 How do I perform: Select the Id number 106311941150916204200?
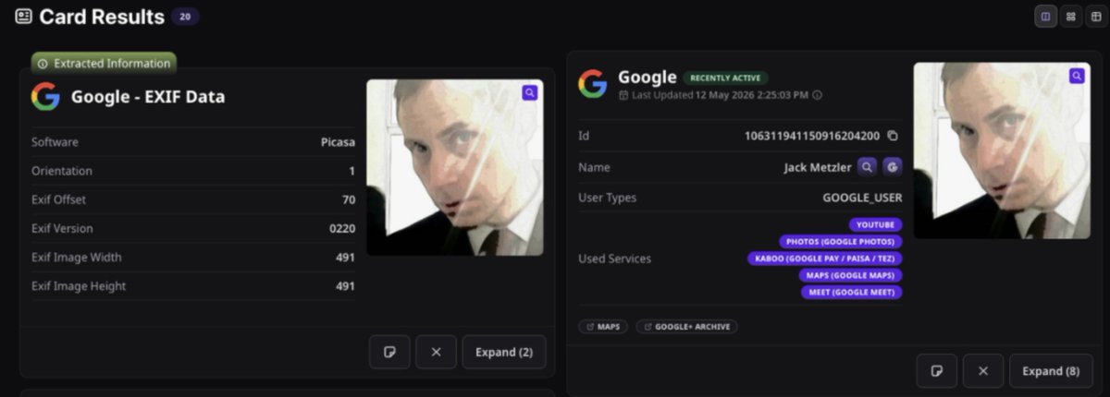click(812, 136)
